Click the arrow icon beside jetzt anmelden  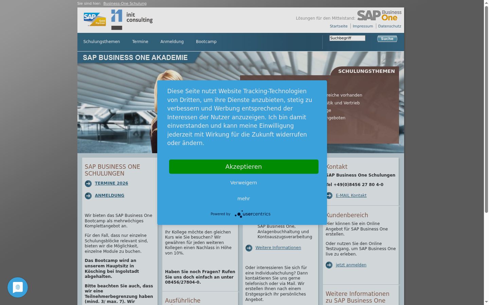[x=329, y=265]
